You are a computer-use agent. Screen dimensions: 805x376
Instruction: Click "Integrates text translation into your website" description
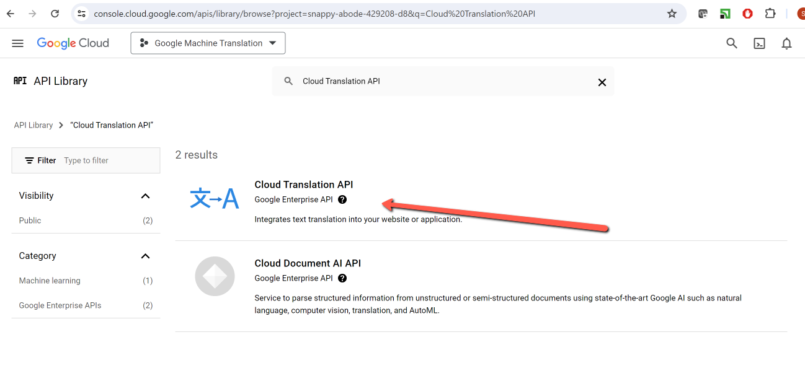[x=358, y=219]
